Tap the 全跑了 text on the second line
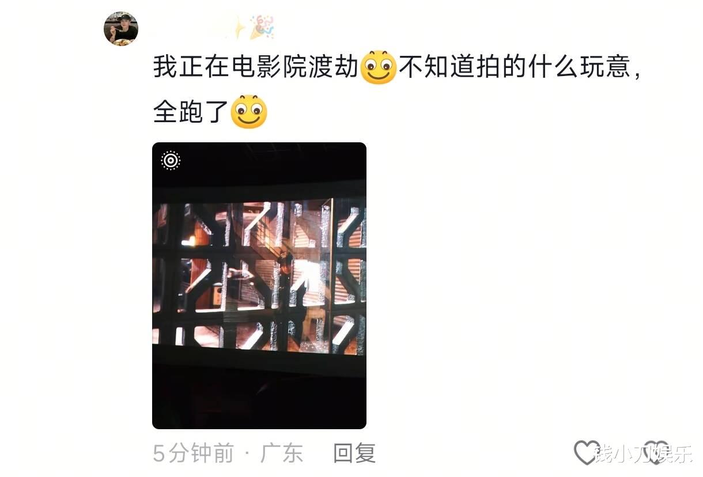 191,112
